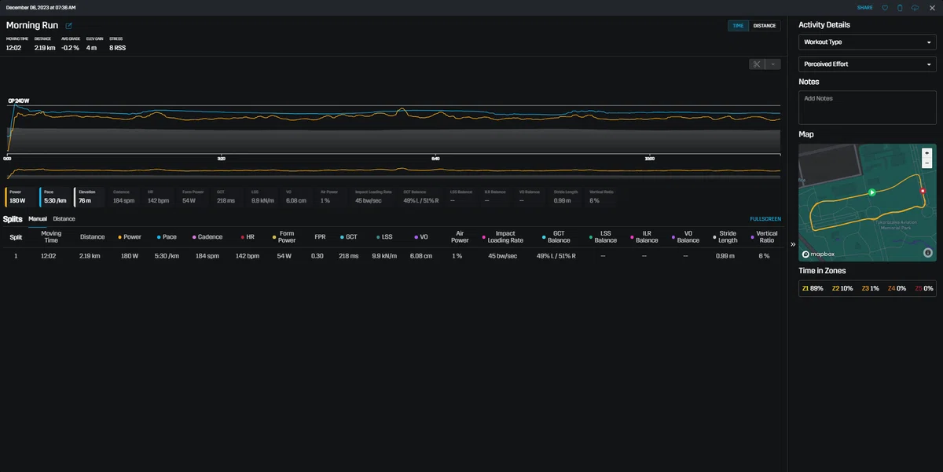
Task: Select the scissors crop tool
Action: coord(757,64)
